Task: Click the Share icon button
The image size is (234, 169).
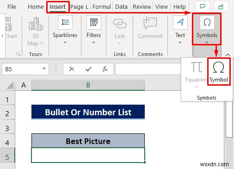Action: (x=221, y=6)
